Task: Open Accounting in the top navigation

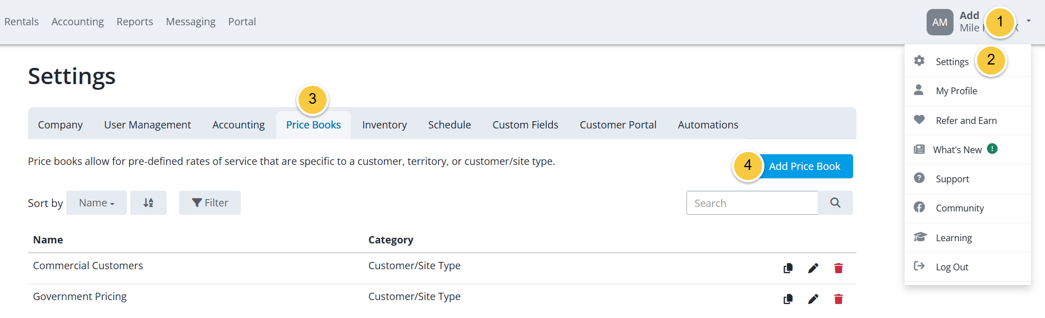Action: click(x=77, y=21)
